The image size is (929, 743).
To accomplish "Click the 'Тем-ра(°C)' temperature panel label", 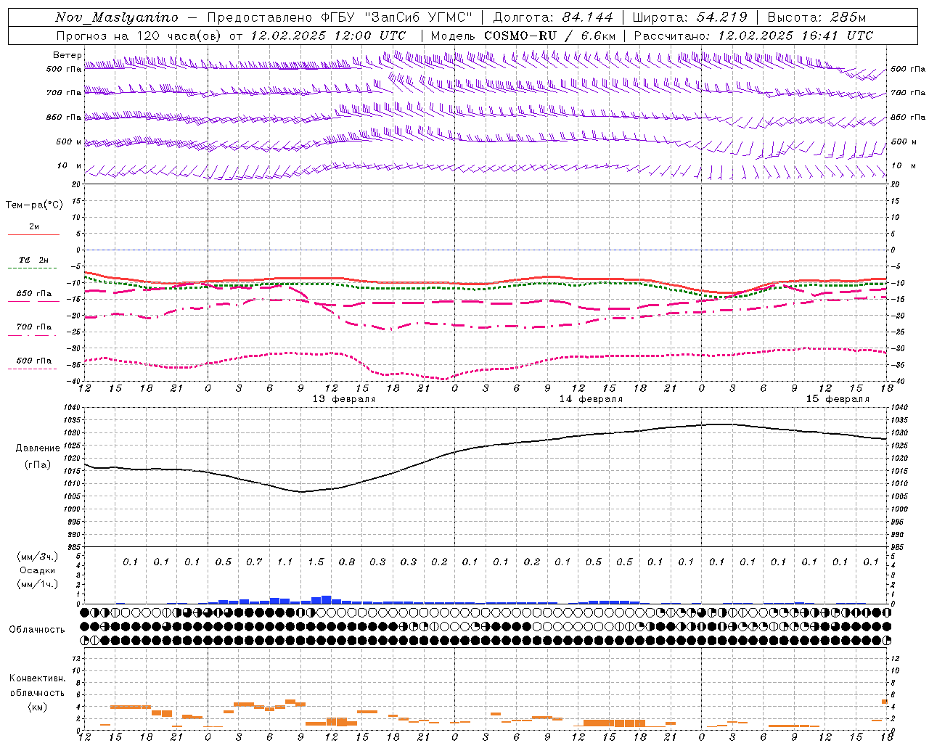I will pyautogui.click(x=34, y=205).
